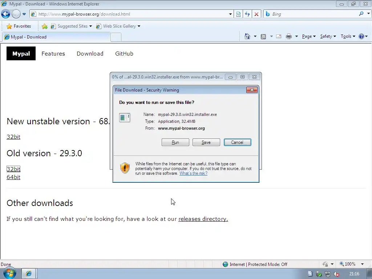Image resolution: width=372 pixels, height=279 pixels.
Task: Click Run in the security warning
Action: point(175,142)
